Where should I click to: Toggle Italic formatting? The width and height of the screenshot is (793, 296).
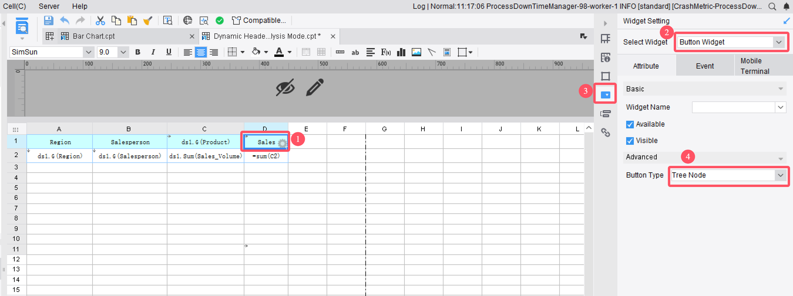click(x=153, y=52)
